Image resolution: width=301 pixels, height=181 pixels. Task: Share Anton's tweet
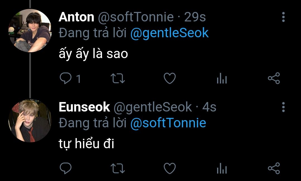click(274, 79)
